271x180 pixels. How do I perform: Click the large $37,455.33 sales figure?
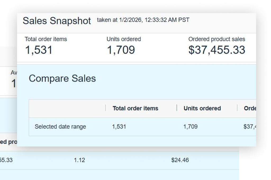pyautogui.click(x=216, y=50)
